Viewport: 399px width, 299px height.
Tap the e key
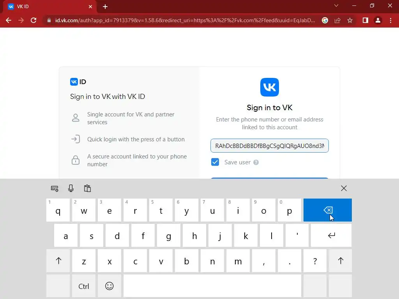(x=109, y=210)
